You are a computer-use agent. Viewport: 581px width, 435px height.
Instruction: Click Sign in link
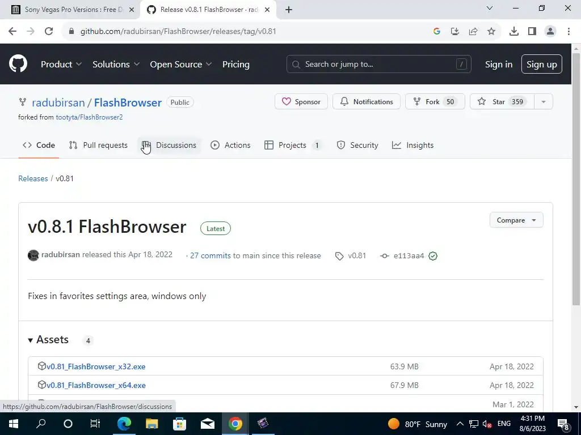499,65
